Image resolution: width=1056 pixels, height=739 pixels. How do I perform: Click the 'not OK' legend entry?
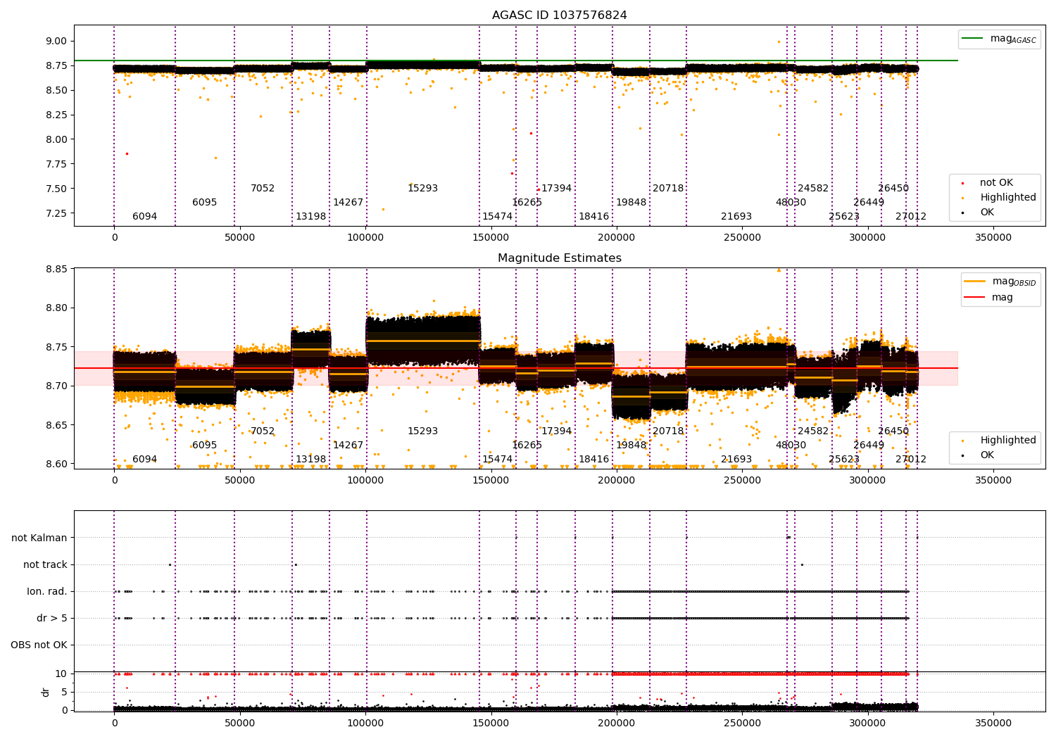tap(996, 183)
